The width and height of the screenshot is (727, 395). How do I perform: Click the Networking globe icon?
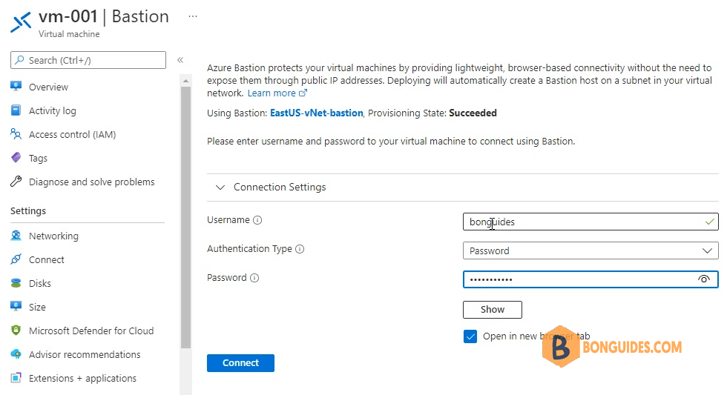(x=16, y=235)
